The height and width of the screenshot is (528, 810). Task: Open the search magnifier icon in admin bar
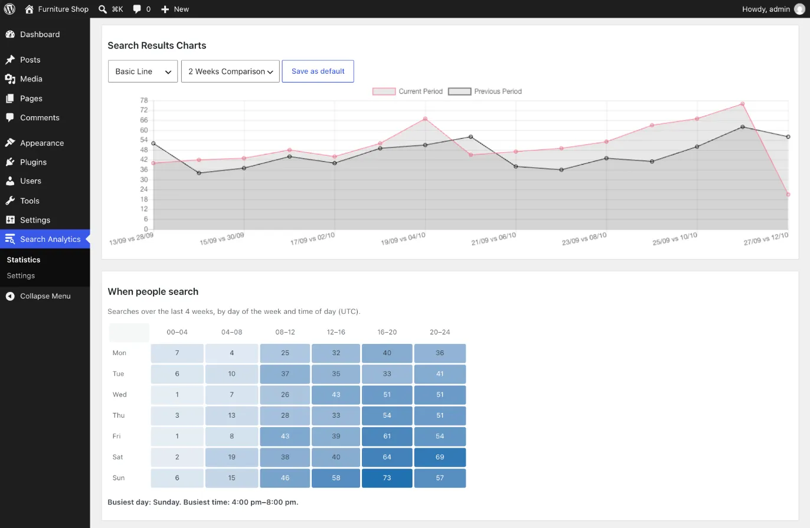[103, 9]
